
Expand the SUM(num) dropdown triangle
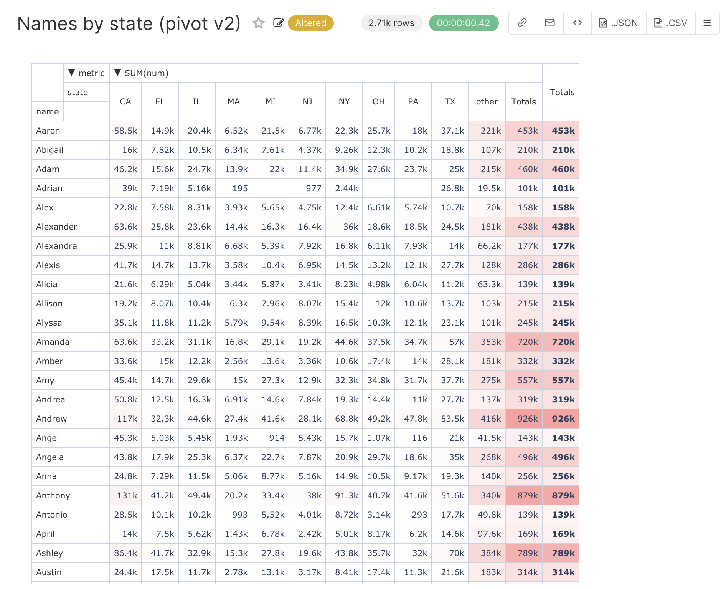(118, 73)
